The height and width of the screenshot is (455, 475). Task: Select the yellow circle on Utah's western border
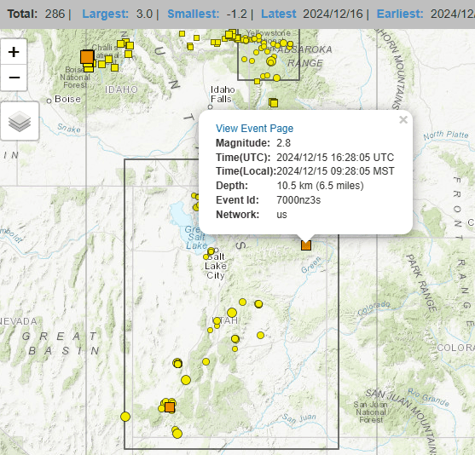[125, 417]
